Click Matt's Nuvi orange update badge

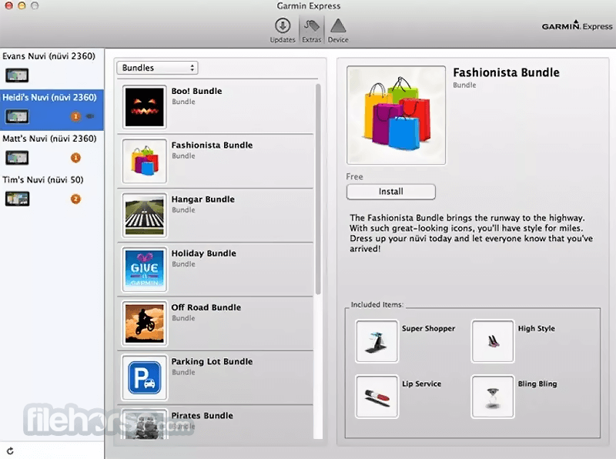(75, 158)
